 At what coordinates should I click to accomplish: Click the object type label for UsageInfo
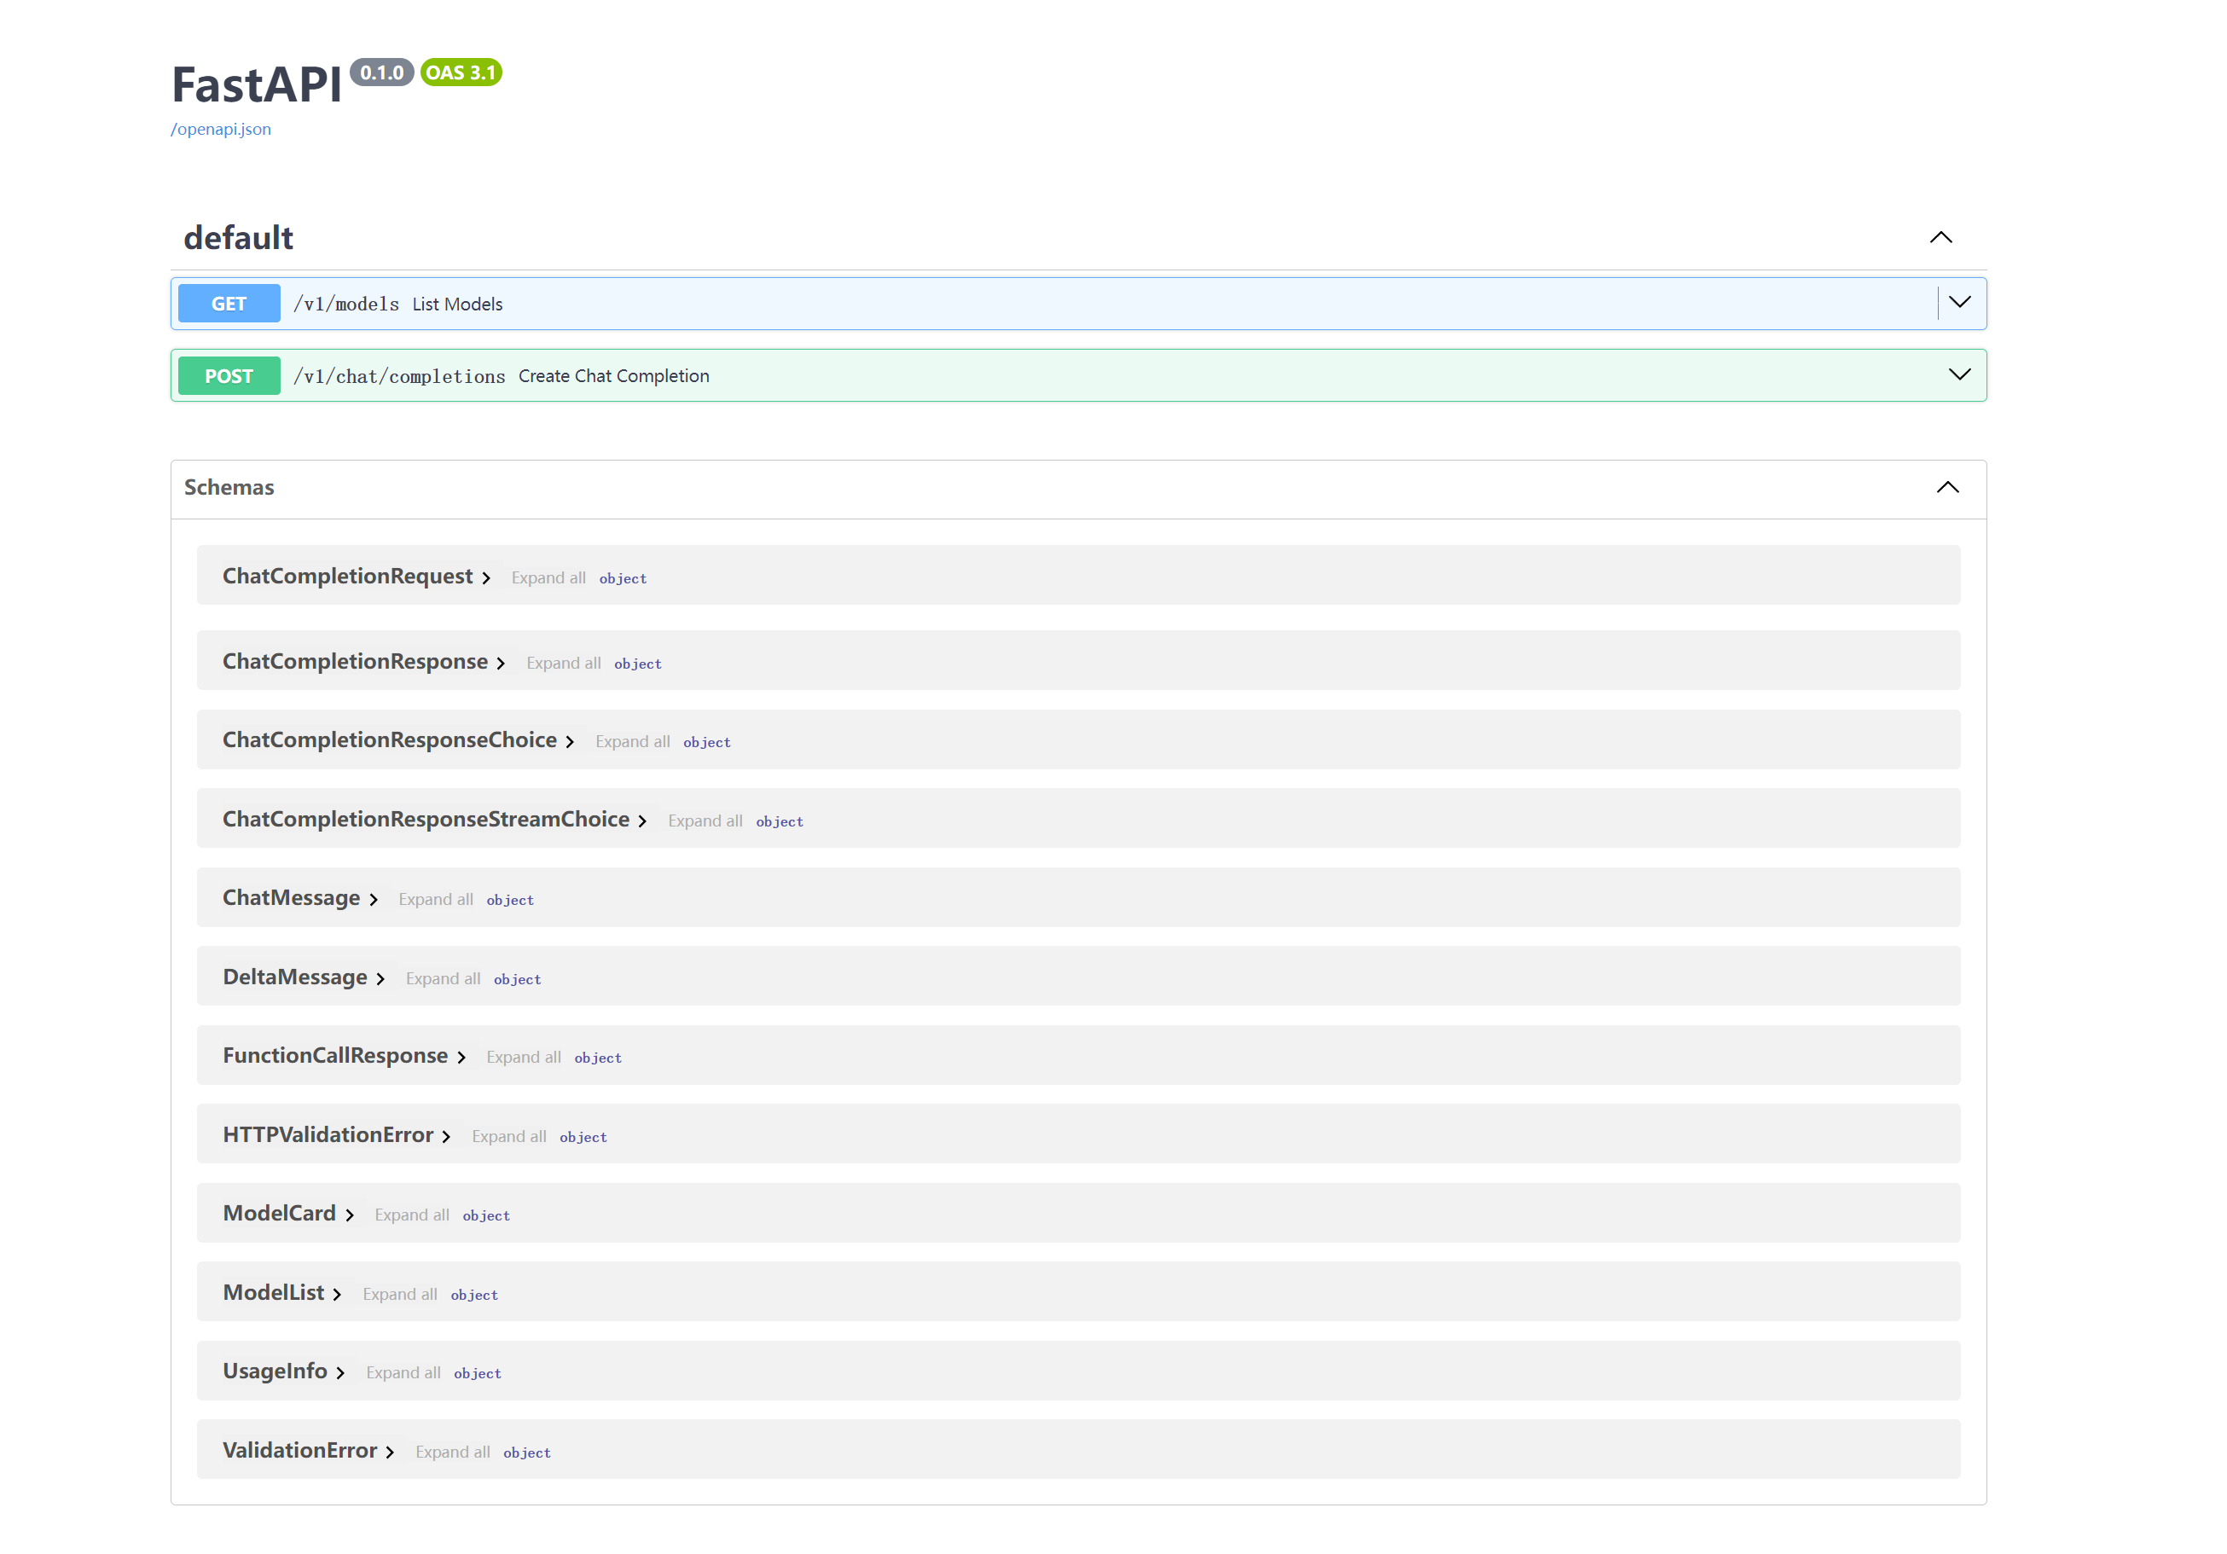point(478,1376)
